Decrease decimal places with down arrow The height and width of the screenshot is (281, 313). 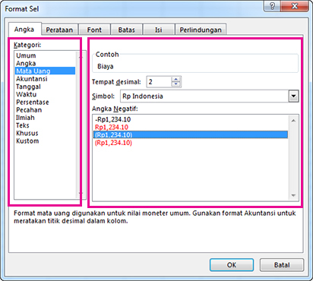pyautogui.click(x=176, y=84)
